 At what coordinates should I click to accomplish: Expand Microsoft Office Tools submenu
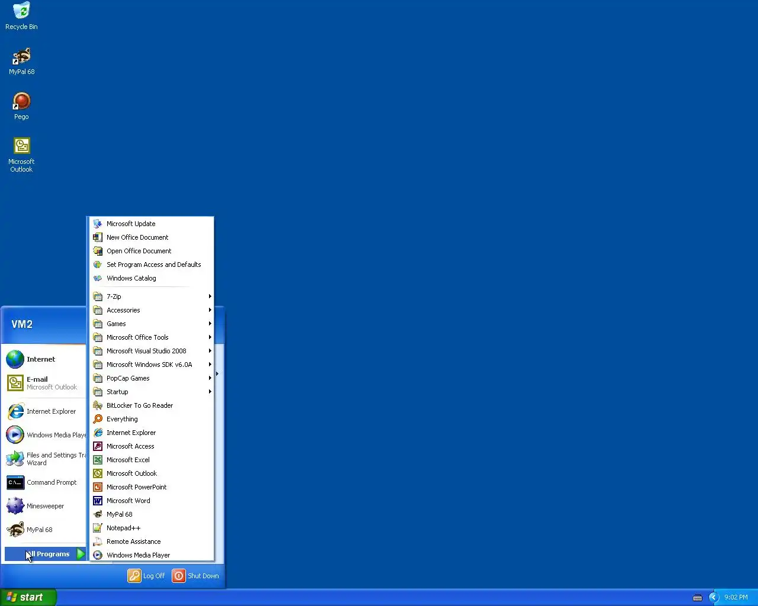pos(152,337)
